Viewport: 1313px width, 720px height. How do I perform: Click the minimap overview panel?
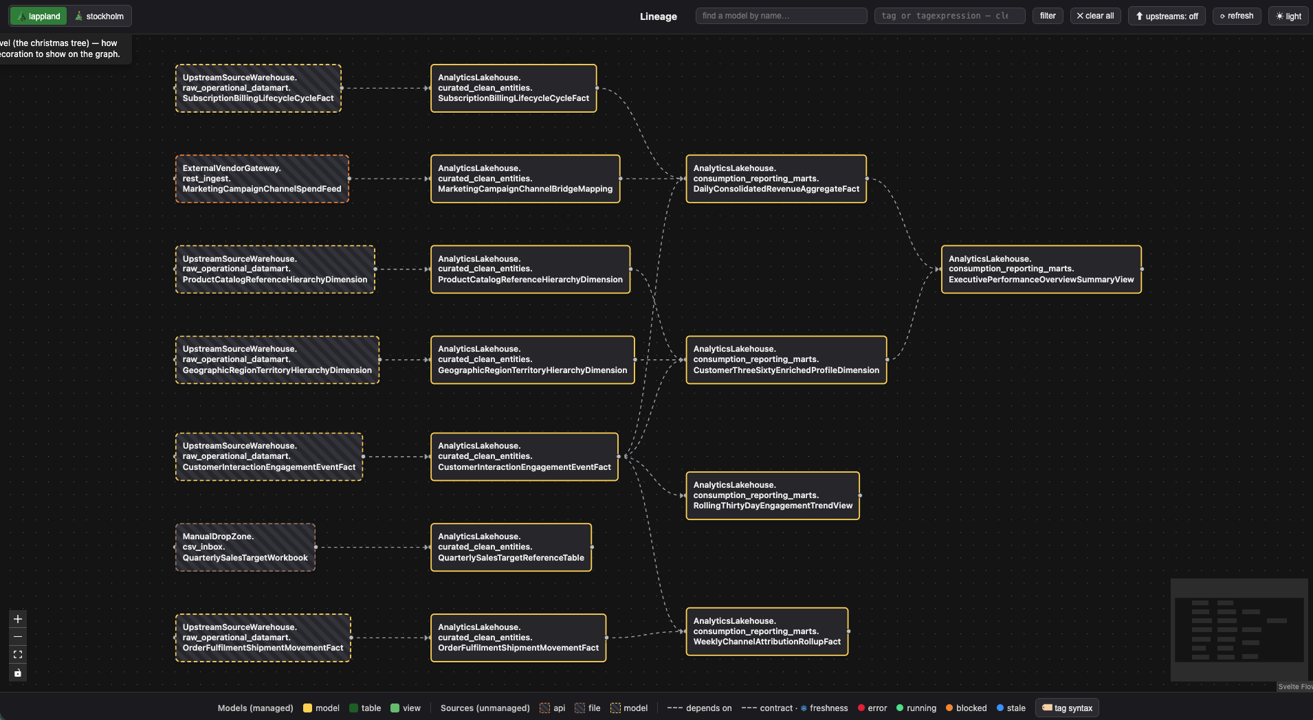tap(1239, 630)
